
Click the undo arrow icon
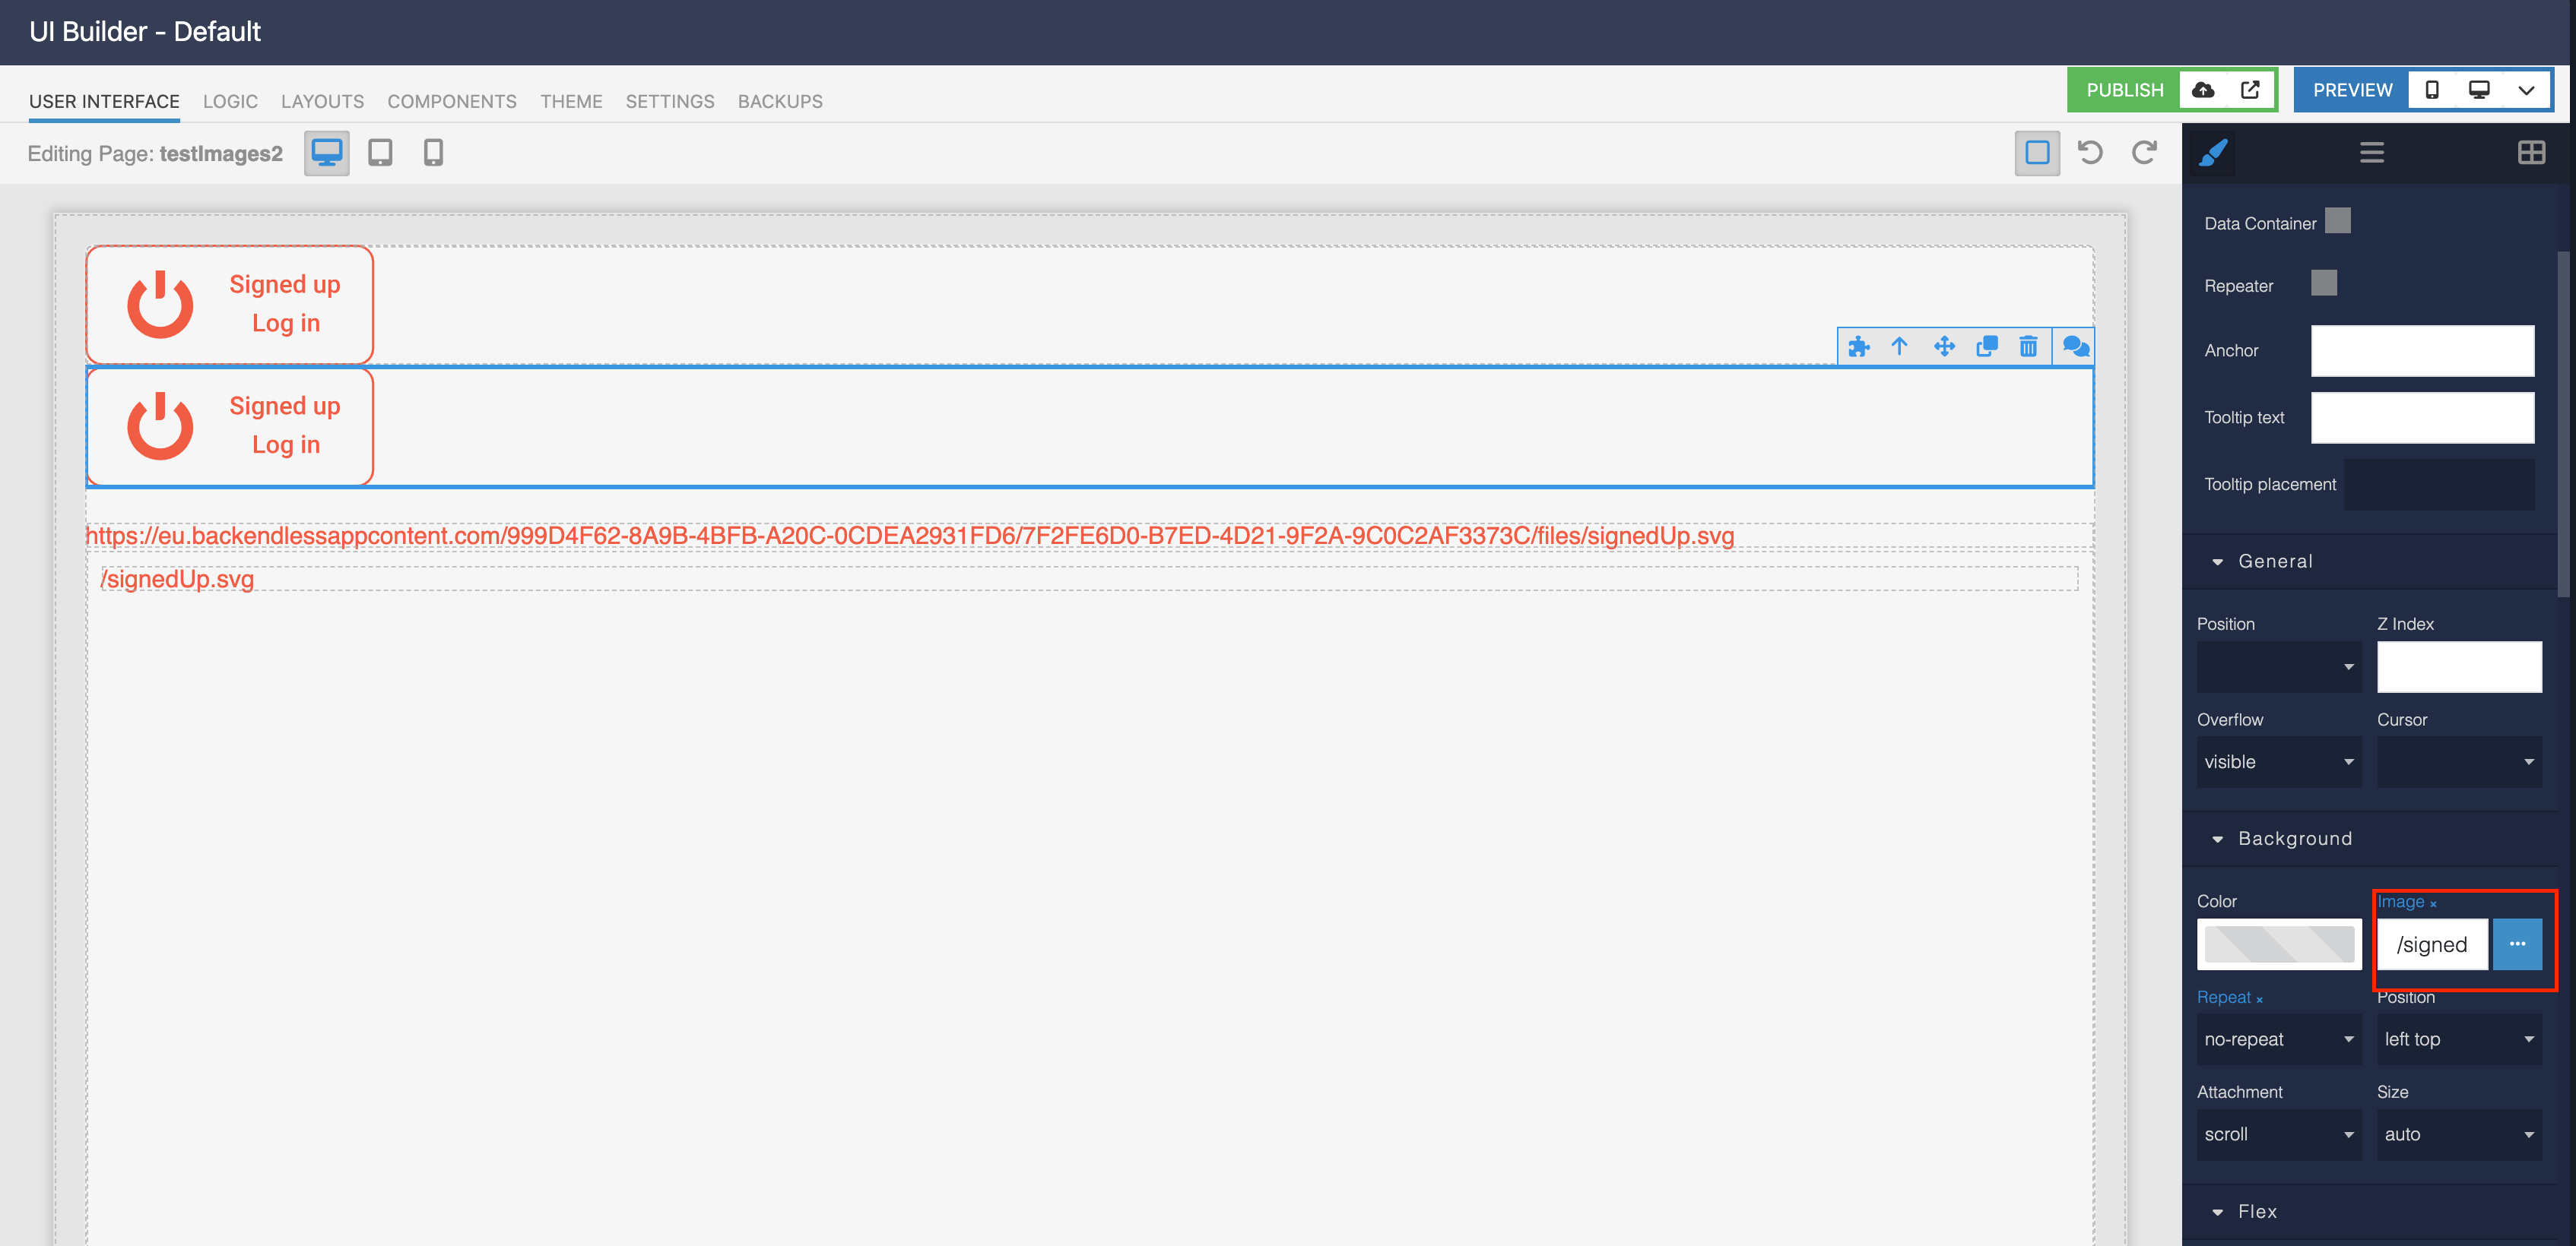coord(2090,153)
